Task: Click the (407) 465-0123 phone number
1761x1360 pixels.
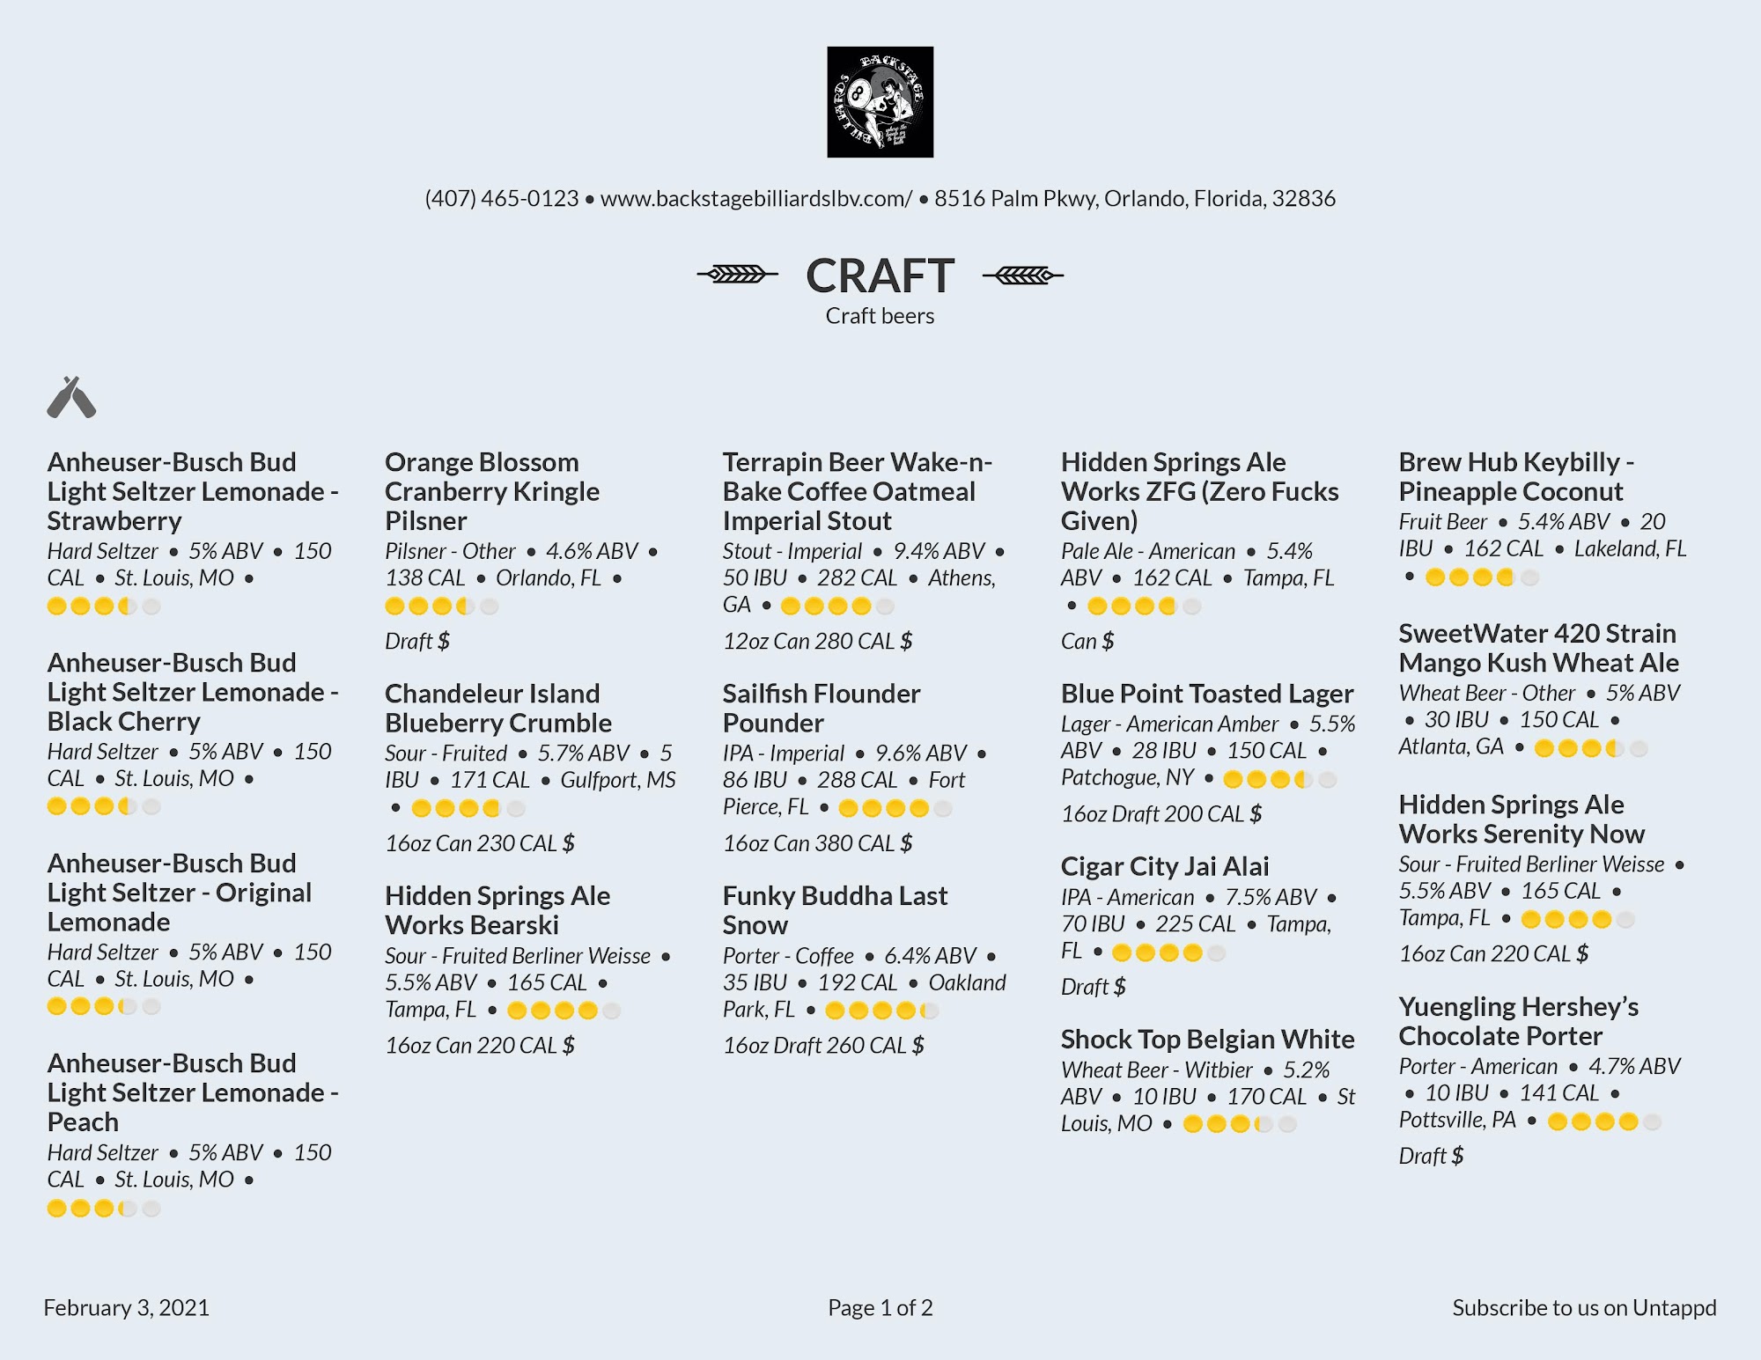Action: 502,199
